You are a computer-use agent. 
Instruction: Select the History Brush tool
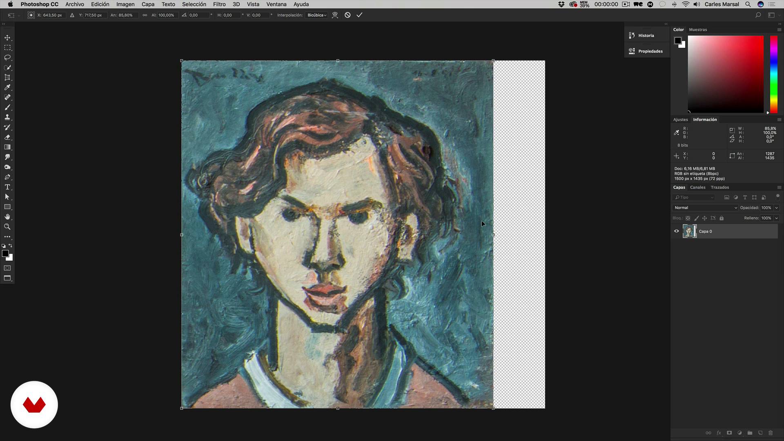pyautogui.click(x=7, y=127)
